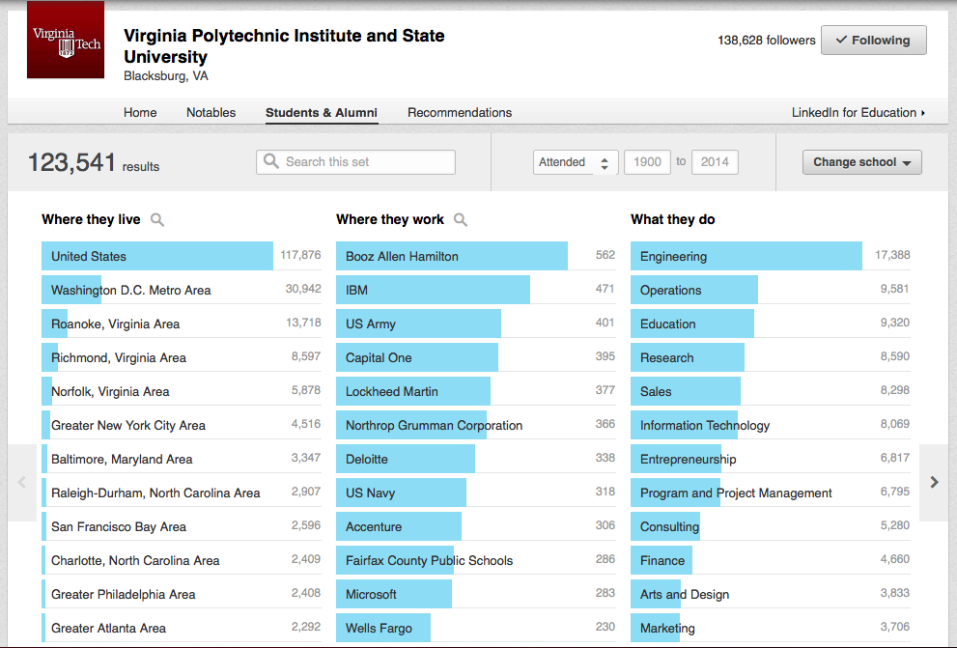This screenshot has height=648, width=957.
Task: Filter by Raleigh-Durham, North Carolina Area
Action: tap(182, 493)
